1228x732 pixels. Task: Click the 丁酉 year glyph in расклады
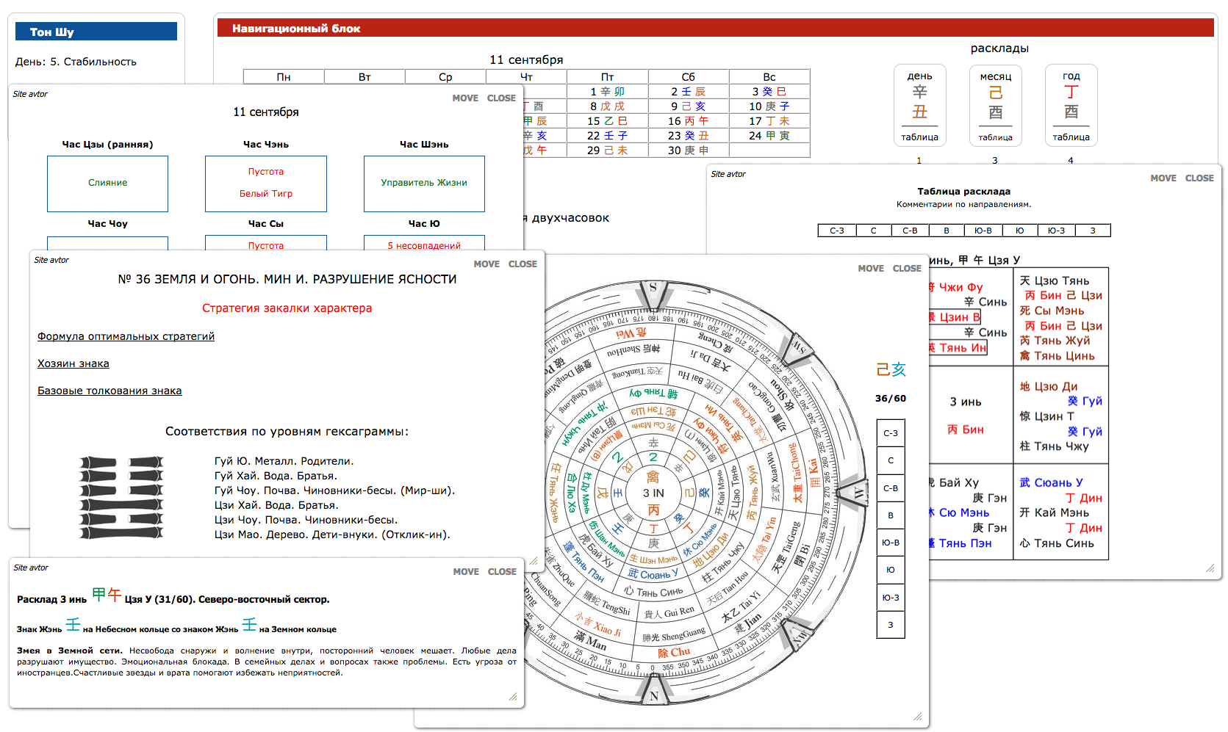click(x=1071, y=102)
